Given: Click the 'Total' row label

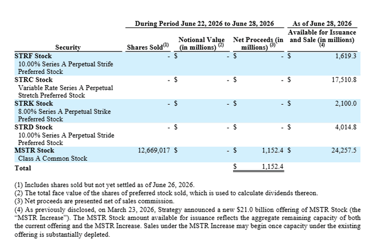Looking at the screenshot, I should point(23,168).
